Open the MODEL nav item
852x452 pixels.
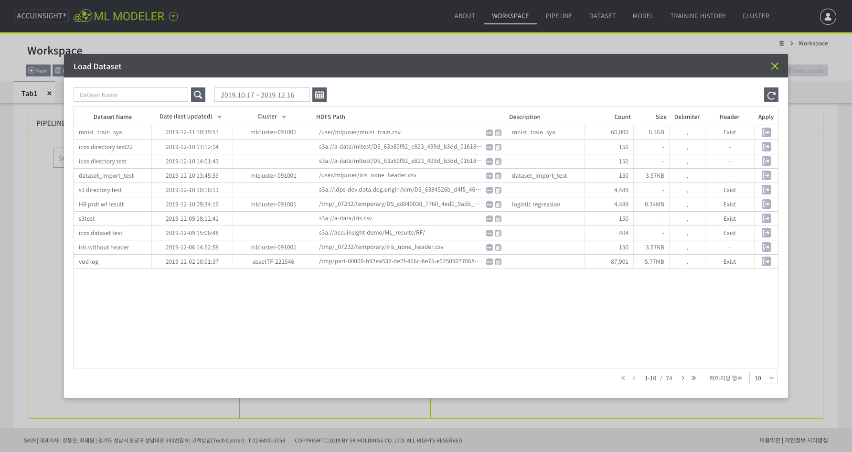click(643, 16)
